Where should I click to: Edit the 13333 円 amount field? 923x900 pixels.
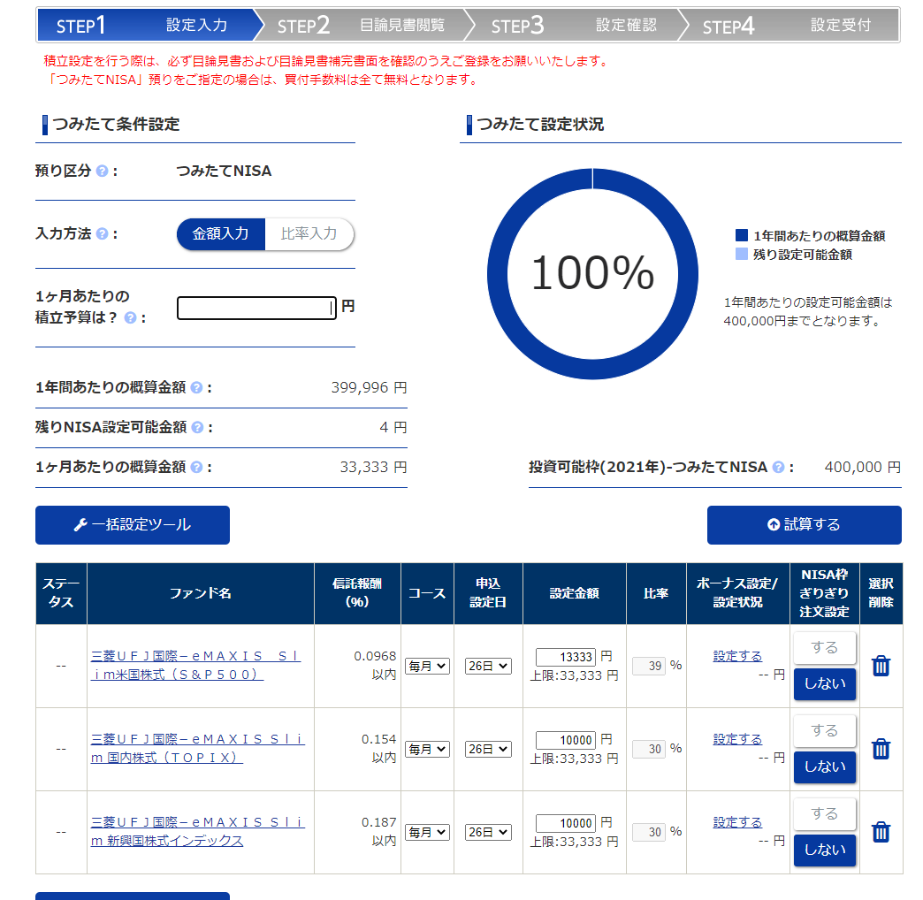point(566,657)
